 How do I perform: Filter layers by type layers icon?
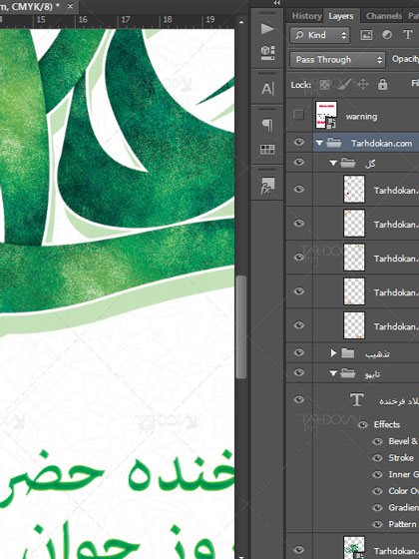pos(408,35)
